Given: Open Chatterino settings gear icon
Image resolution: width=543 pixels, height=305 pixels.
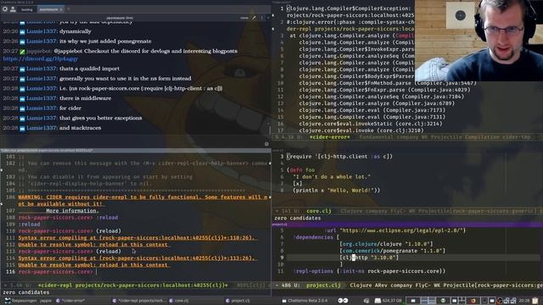Looking at the screenshot, I should [5, 9].
